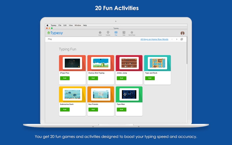
Task: Open the user avatar profile
Action: click(x=182, y=33)
